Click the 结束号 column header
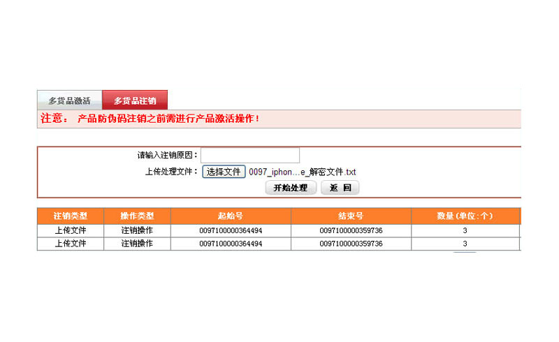Screen dimensions: 559x342 pos(351,216)
